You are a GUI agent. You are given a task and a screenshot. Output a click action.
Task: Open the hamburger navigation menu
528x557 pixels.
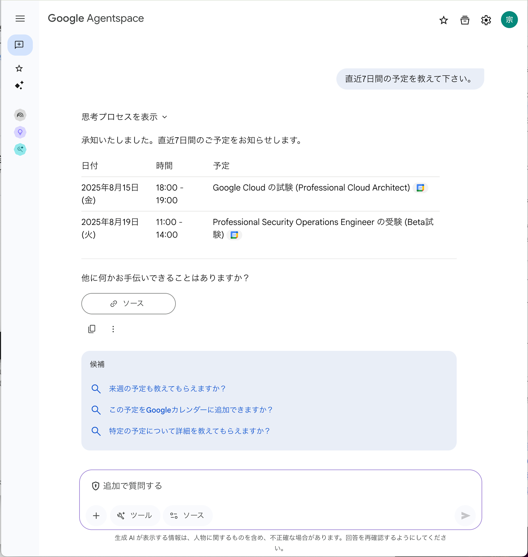tap(20, 19)
